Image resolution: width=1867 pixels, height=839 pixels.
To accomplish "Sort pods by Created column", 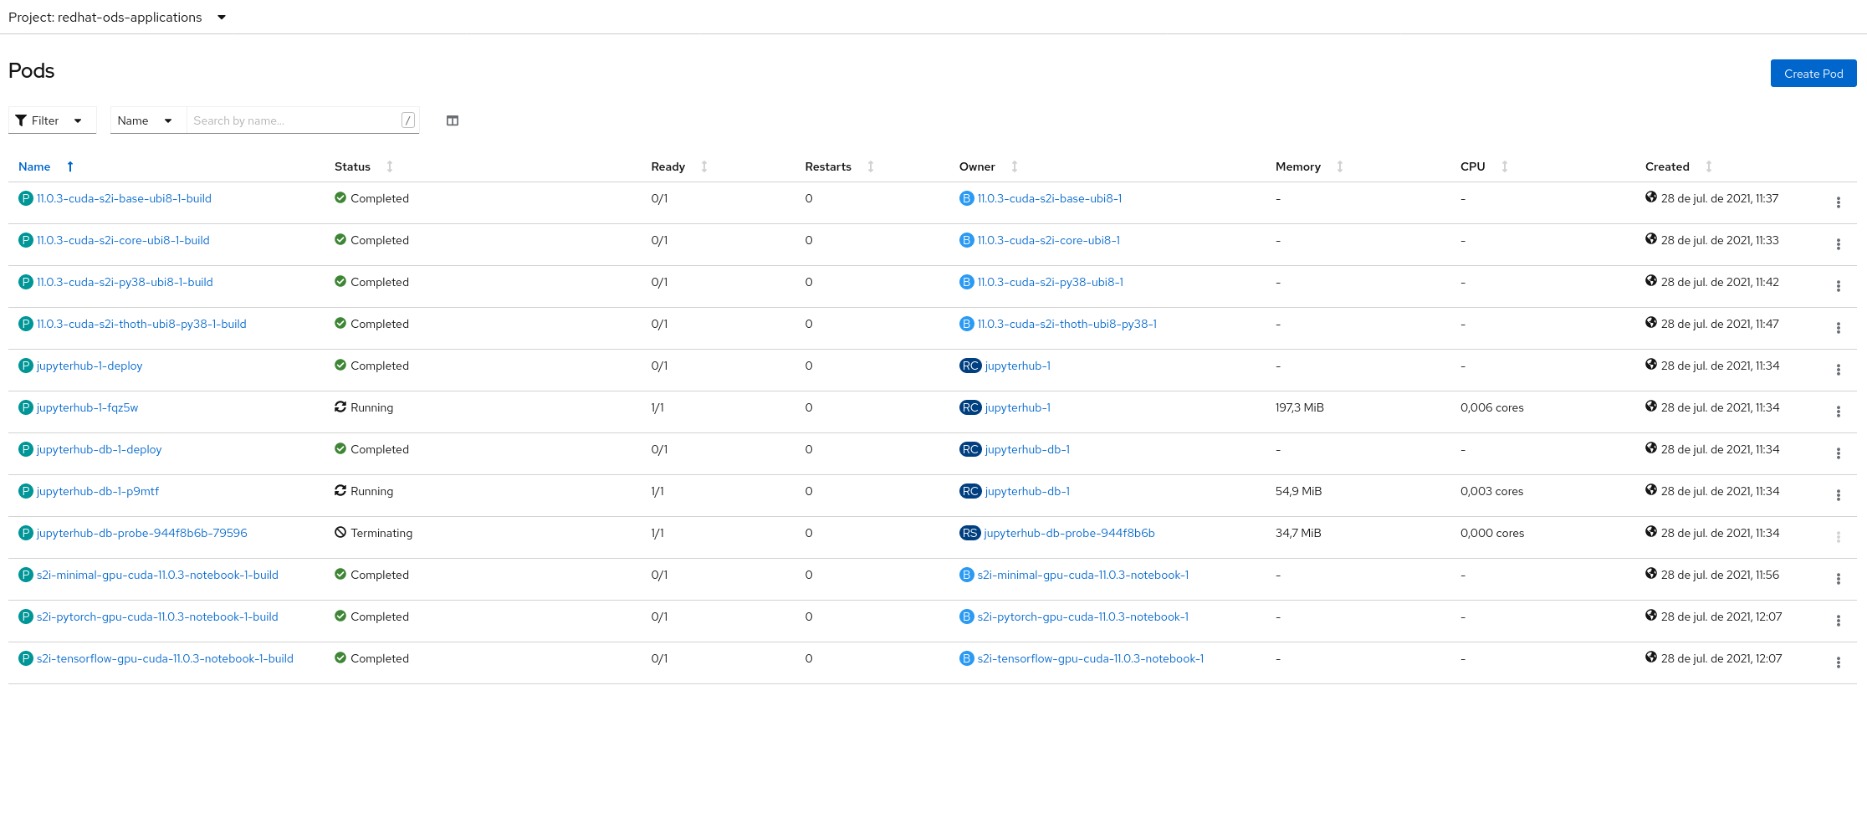I will click(x=1667, y=166).
